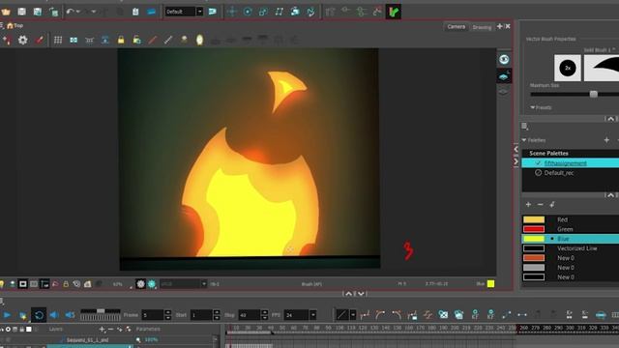Click the Save scene icon
The width and height of the screenshot is (619, 348).
pyautogui.click(x=21, y=12)
